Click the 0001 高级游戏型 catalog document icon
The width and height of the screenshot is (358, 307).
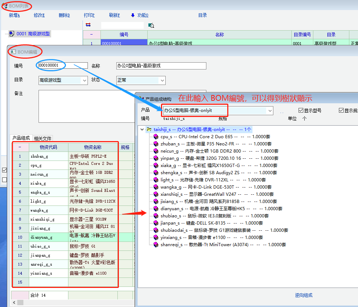tap(12, 34)
